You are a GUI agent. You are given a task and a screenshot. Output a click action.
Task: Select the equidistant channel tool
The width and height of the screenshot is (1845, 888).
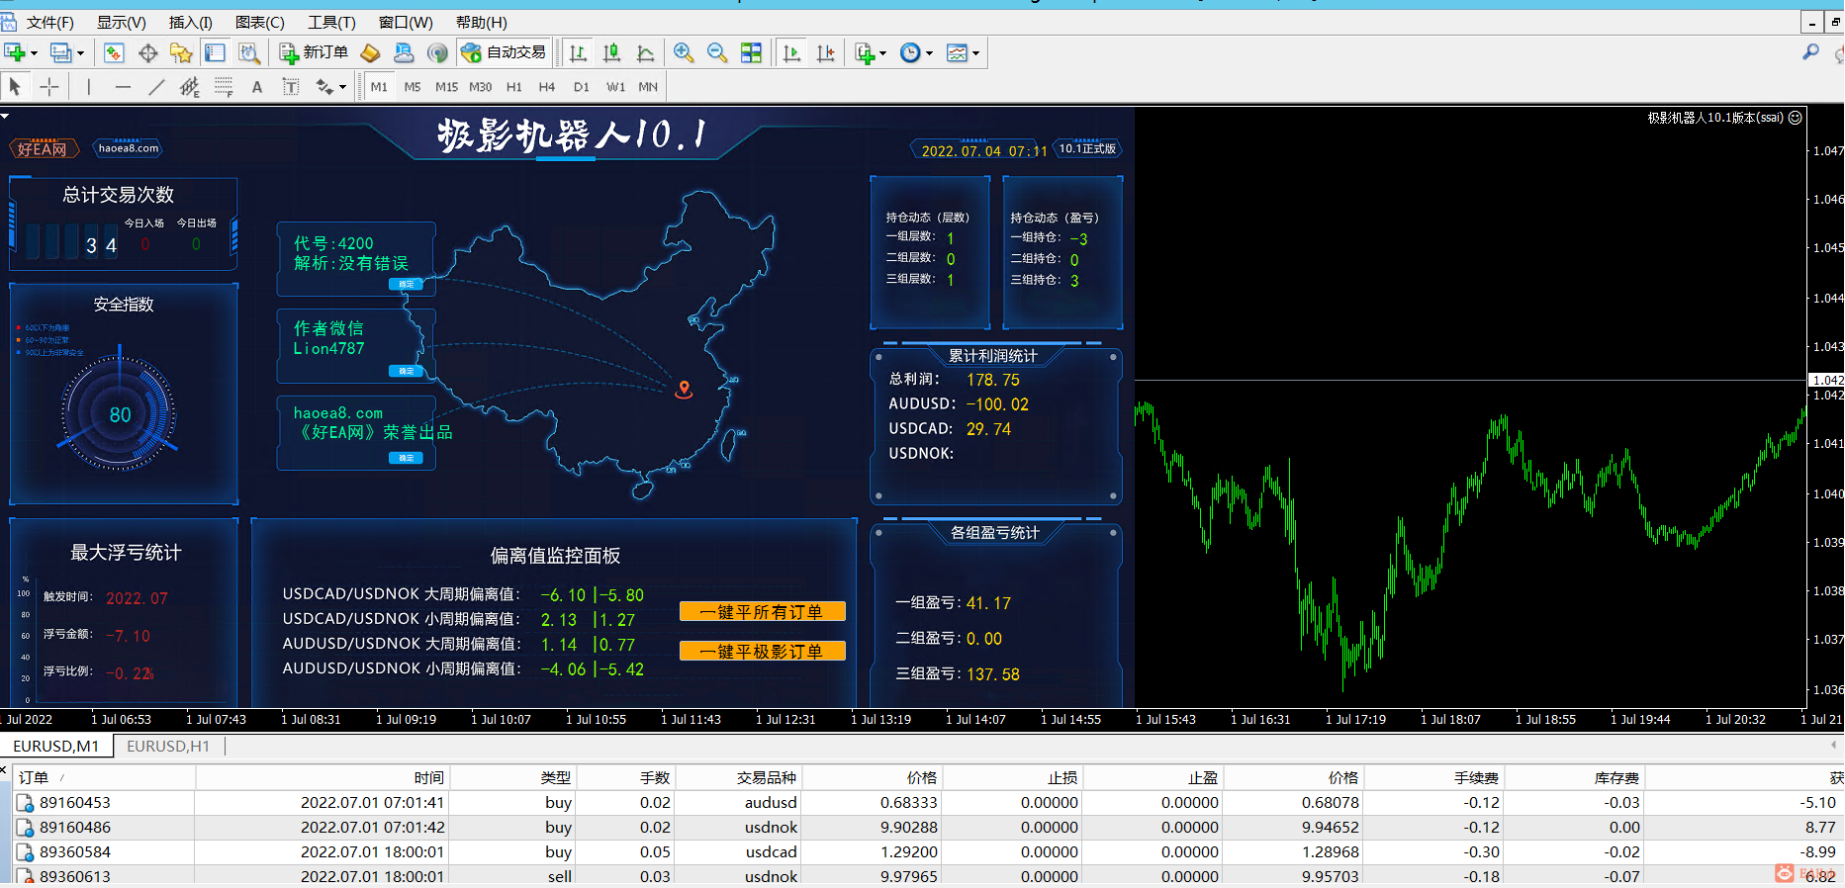[x=190, y=87]
